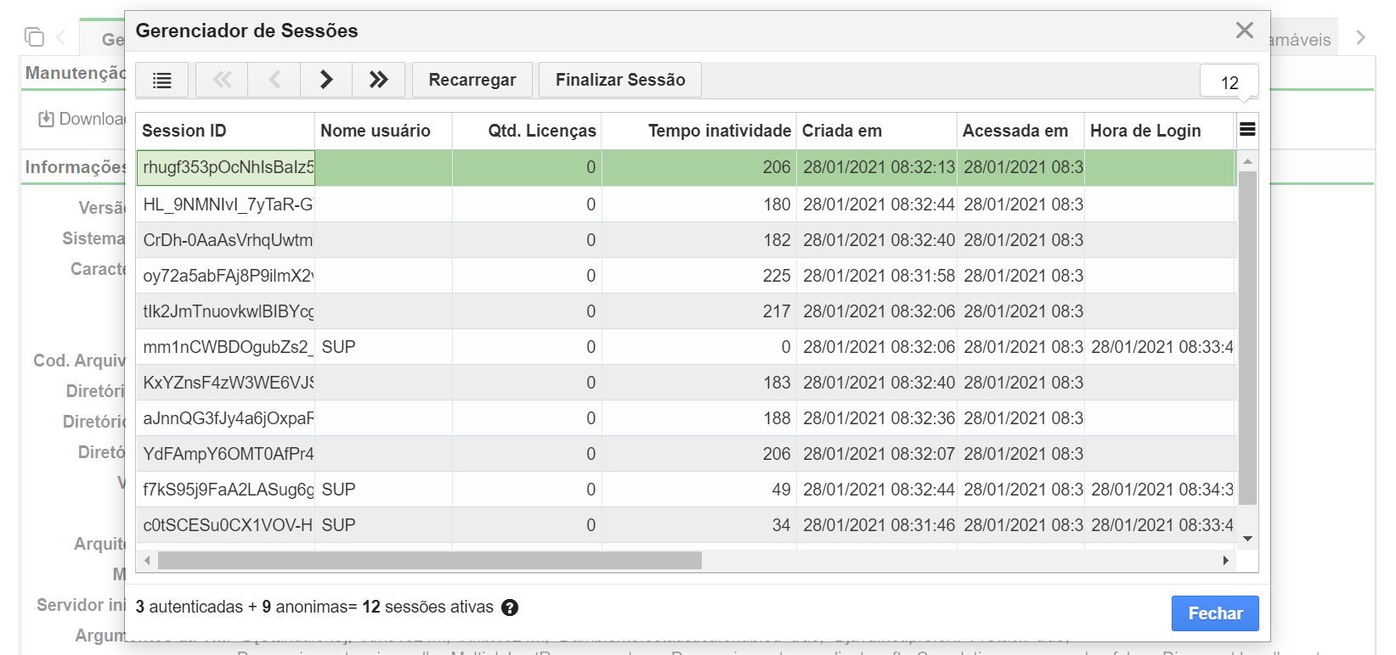Sort by Acessada em column header
The width and height of the screenshot is (1396, 655).
[x=1020, y=131]
